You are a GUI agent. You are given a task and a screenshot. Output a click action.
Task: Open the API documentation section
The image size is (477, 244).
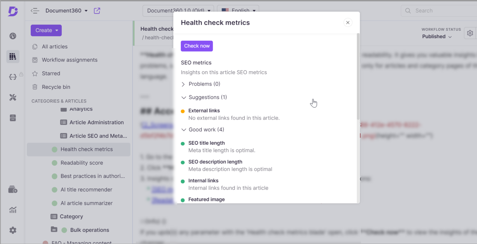tap(13, 77)
